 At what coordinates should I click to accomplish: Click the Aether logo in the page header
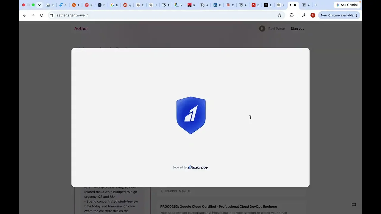click(81, 29)
